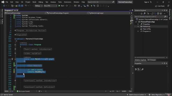Click the Solution Explorer search magnifier icon
172x96 pixels.
[x=165, y=17]
